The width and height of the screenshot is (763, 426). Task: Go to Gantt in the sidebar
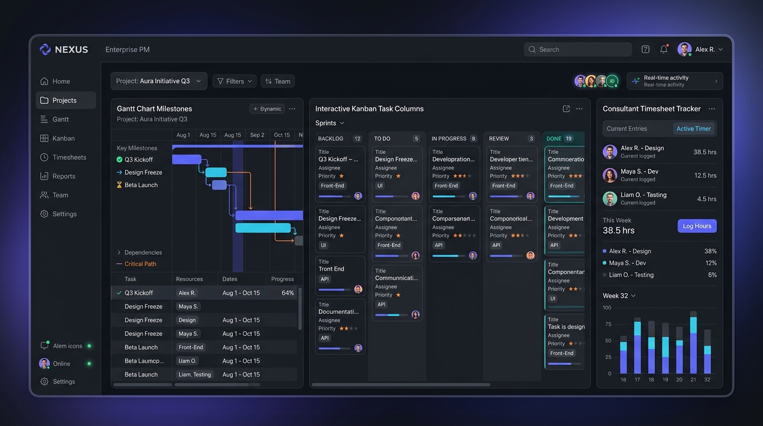pos(60,119)
